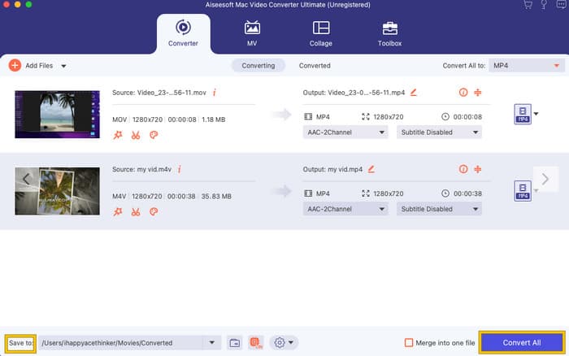Open the Cut scissors for the MOV video
This screenshot has height=356, width=569.
136,136
